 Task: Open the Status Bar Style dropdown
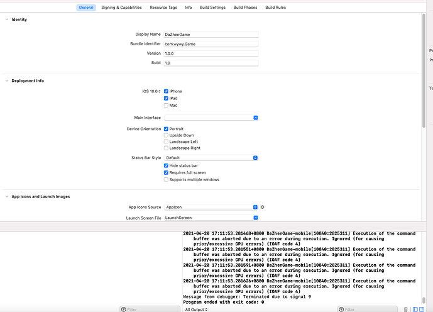(211, 158)
